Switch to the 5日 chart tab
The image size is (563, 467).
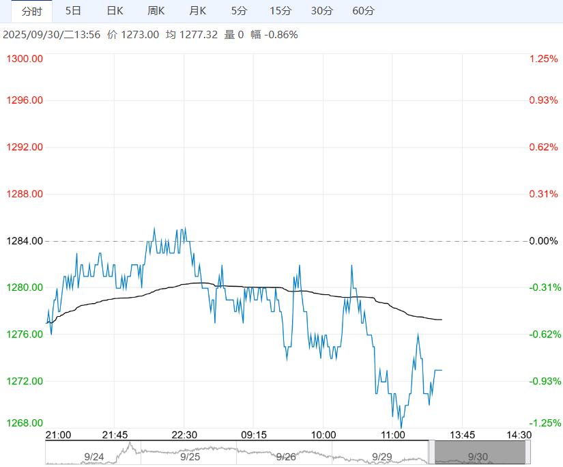[x=73, y=11]
